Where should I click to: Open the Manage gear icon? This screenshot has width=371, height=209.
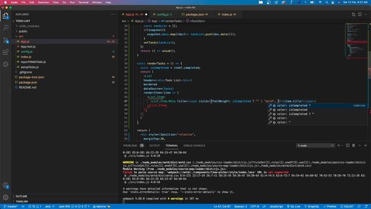tap(5, 197)
